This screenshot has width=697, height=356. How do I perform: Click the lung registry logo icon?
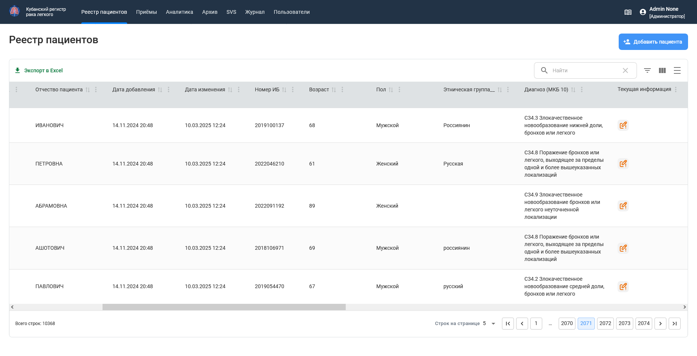tap(15, 11)
